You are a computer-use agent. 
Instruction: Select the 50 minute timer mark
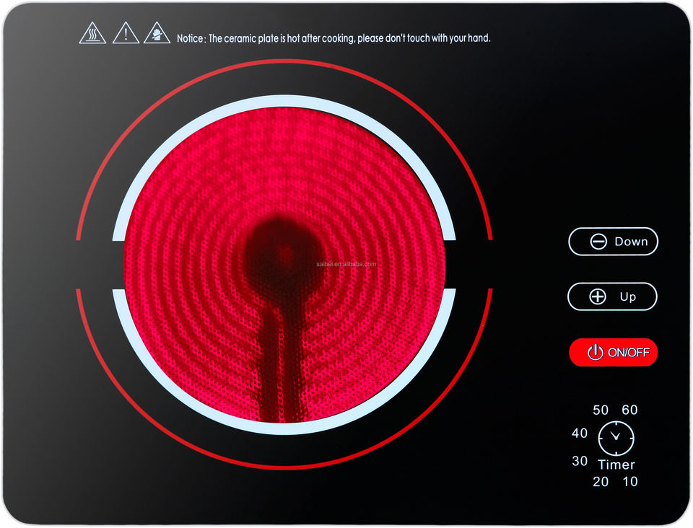point(601,410)
